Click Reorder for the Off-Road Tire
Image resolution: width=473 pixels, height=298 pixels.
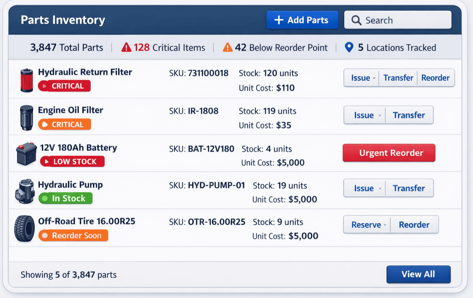[x=414, y=224]
